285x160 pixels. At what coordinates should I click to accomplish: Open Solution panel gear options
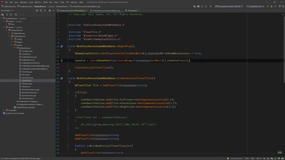pyautogui.click(x=49, y=11)
